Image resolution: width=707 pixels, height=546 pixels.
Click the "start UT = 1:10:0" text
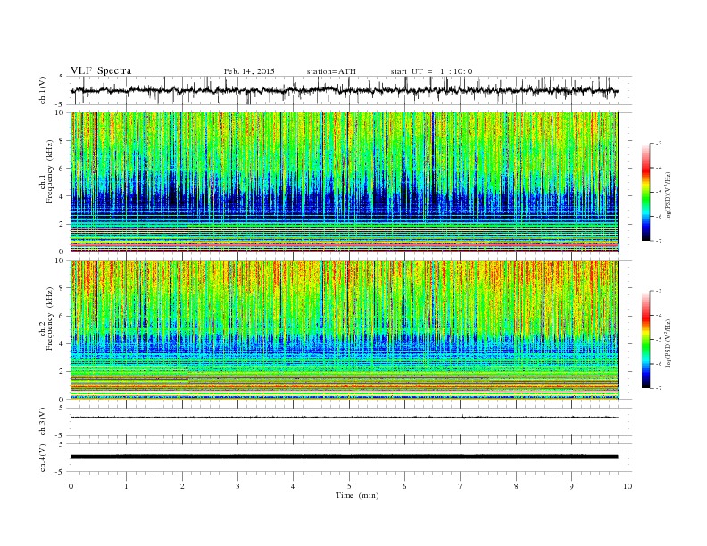(431, 71)
